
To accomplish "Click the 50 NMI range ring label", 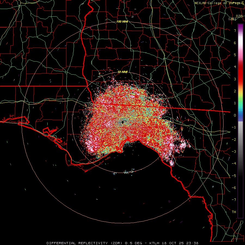I will pos(122,72).
